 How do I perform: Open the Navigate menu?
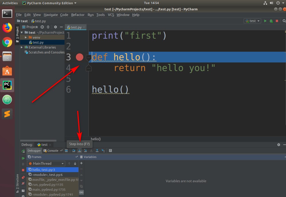coord(51,15)
